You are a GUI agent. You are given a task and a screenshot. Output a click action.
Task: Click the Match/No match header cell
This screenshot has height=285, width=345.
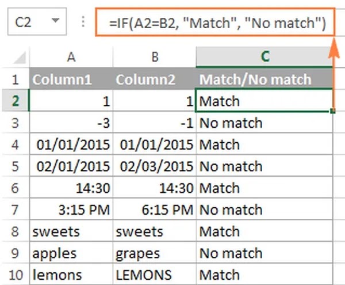[264, 79]
